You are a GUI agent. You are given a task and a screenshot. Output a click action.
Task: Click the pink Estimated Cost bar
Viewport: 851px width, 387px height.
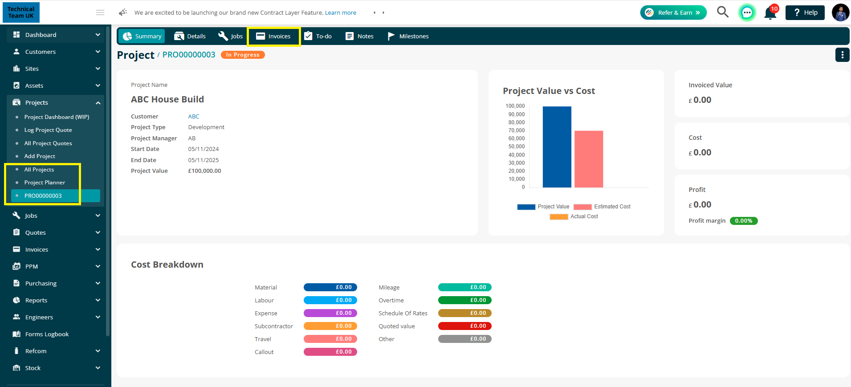pos(589,159)
